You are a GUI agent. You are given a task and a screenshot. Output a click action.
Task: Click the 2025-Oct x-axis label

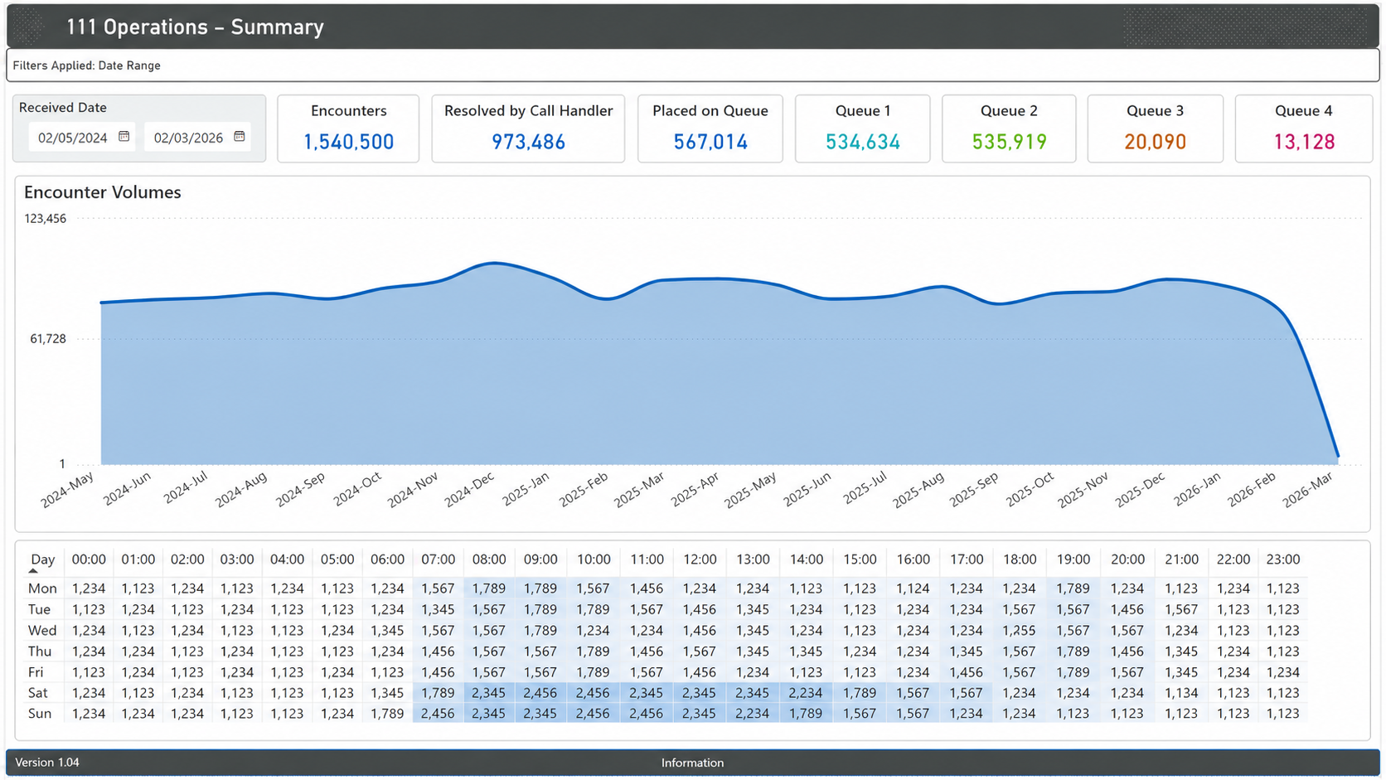click(x=1030, y=490)
